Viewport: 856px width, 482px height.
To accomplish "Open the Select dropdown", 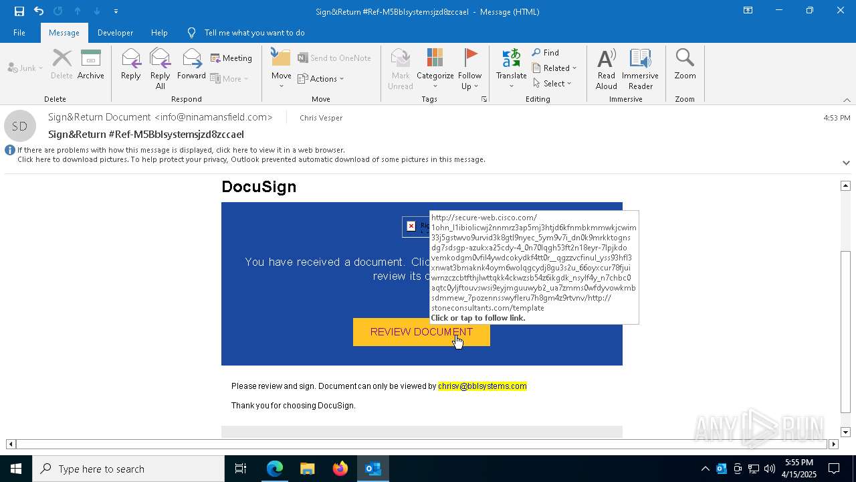I will pos(552,84).
